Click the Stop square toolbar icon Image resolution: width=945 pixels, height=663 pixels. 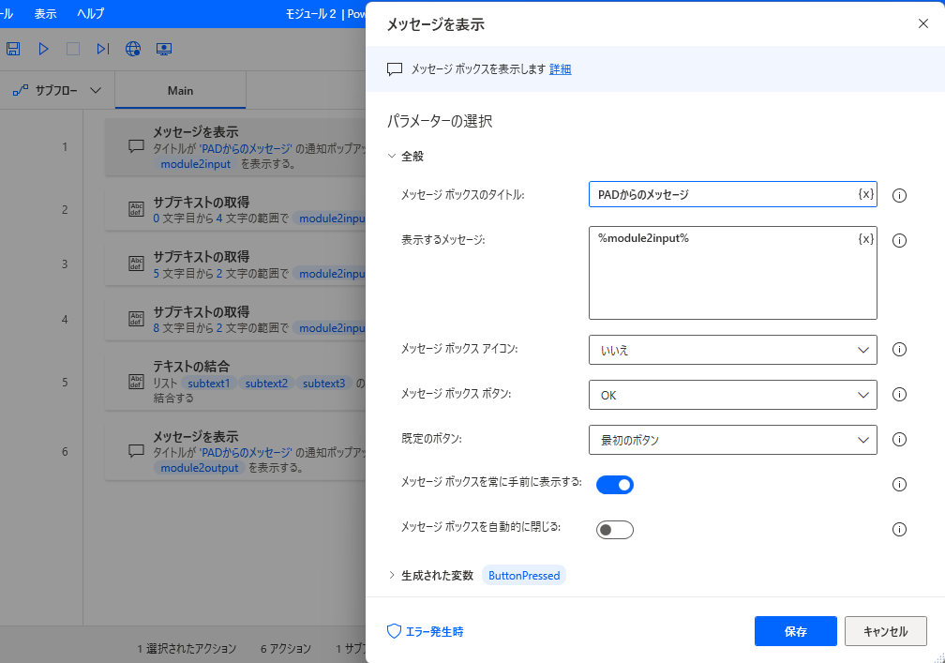(x=73, y=49)
